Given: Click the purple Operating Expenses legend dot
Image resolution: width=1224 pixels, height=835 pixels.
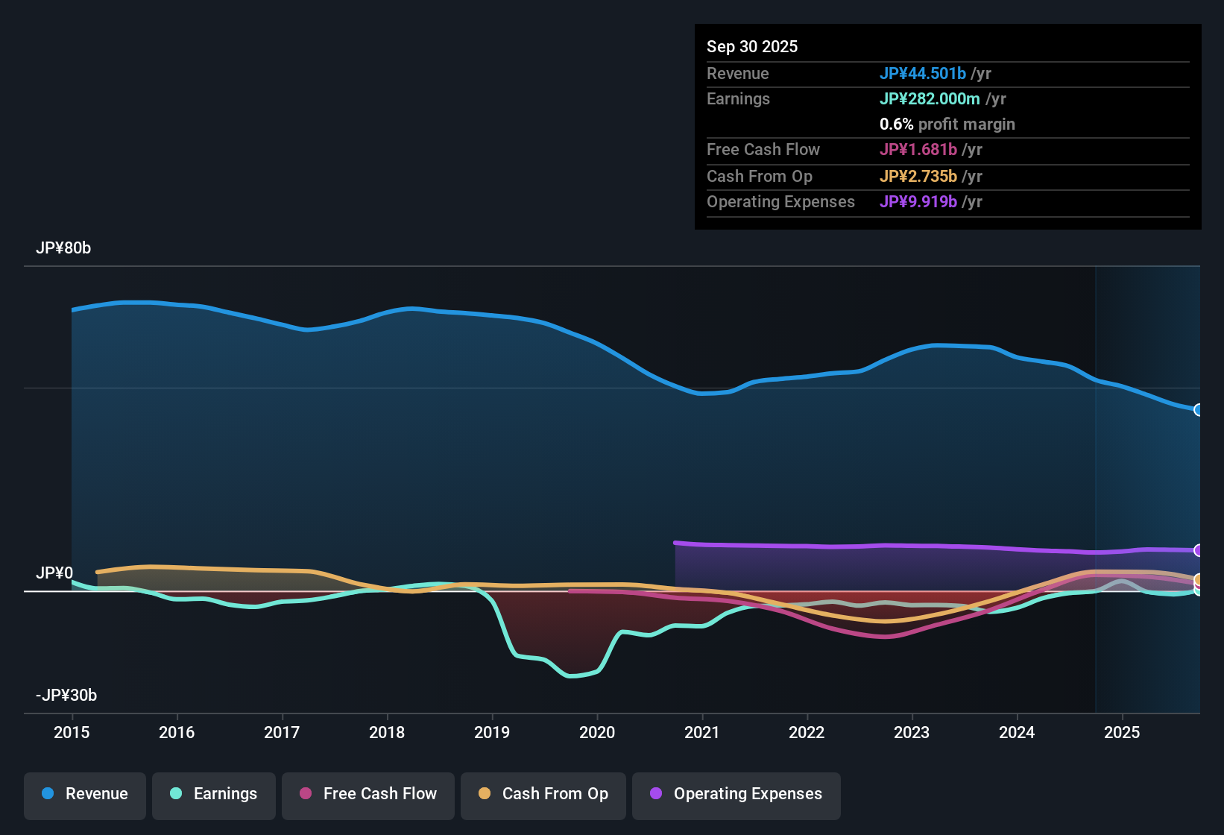Looking at the screenshot, I should pyautogui.click(x=654, y=794).
